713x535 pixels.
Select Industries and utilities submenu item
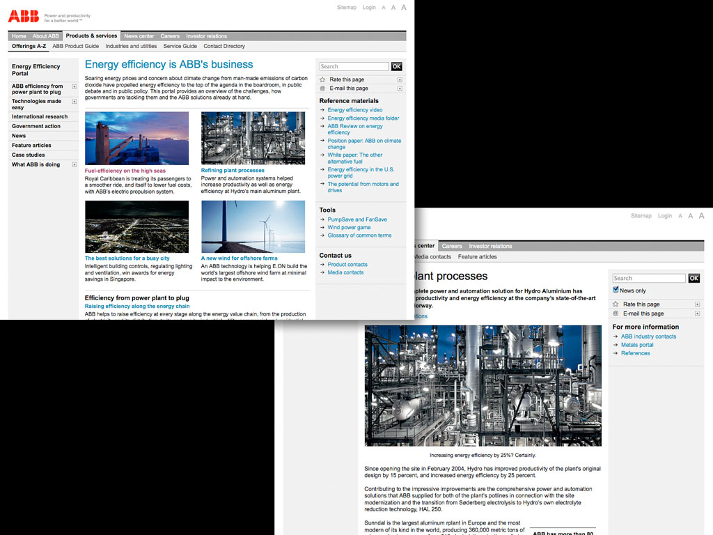[x=131, y=47]
